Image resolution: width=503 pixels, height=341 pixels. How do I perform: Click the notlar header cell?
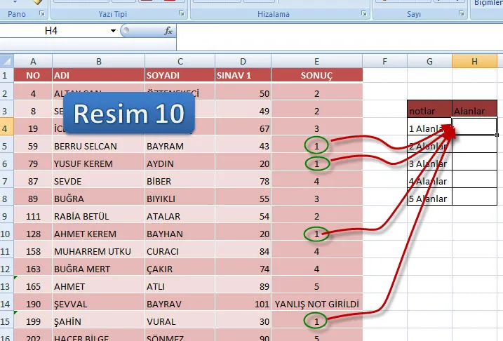point(429,110)
